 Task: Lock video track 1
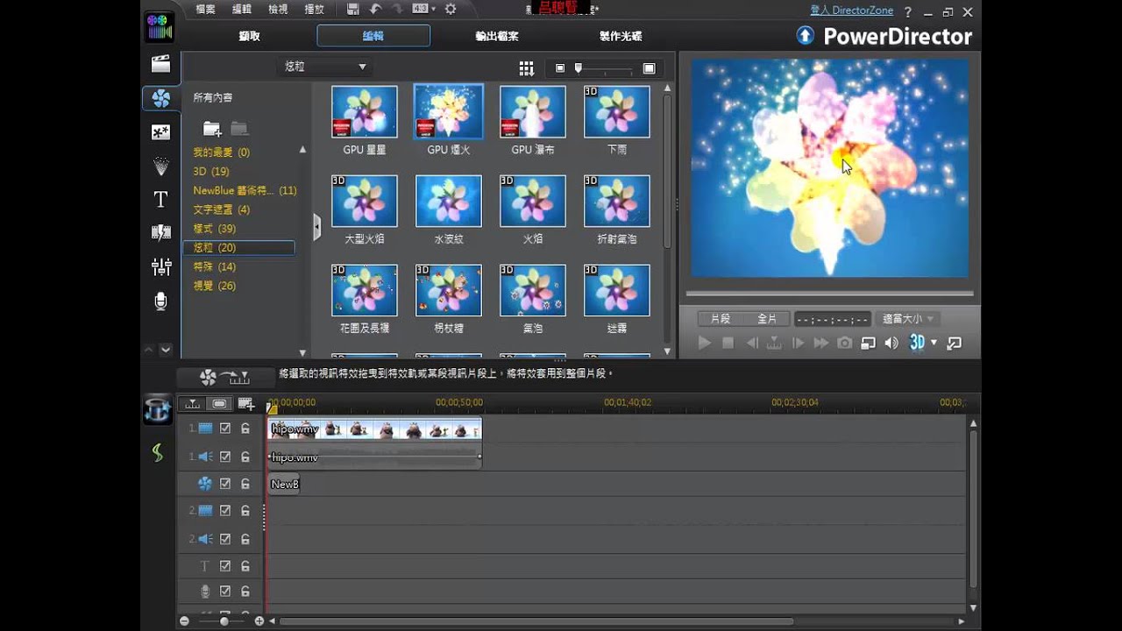245,429
